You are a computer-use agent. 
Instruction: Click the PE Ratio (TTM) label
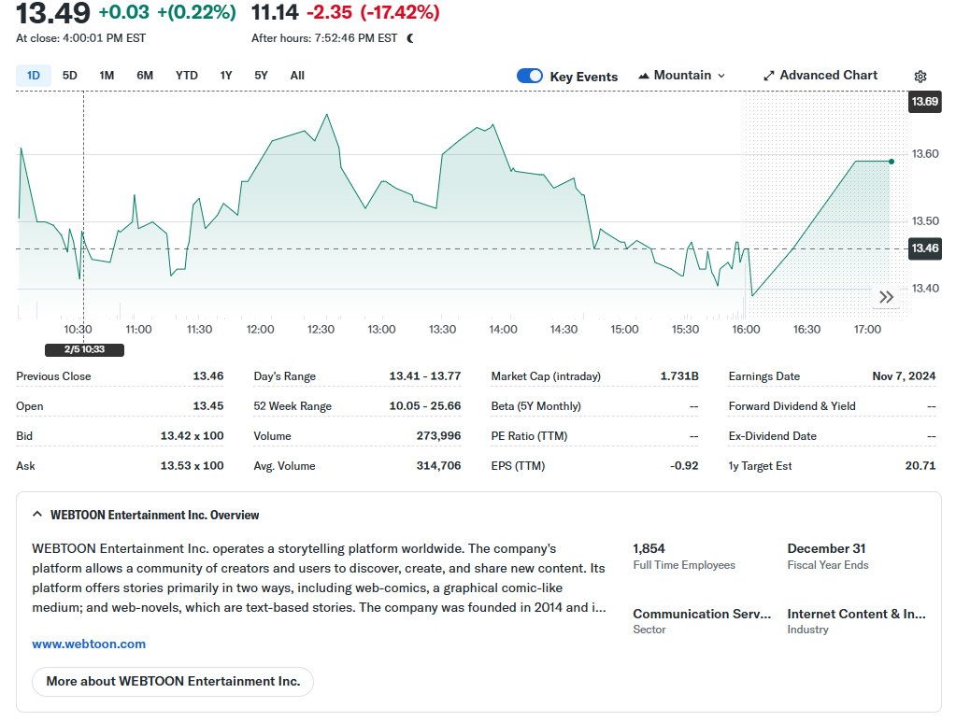tap(529, 436)
